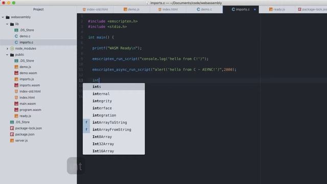Click the imports.wasm file icon
This screenshot has width=327, height=184.
tap(16, 85)
